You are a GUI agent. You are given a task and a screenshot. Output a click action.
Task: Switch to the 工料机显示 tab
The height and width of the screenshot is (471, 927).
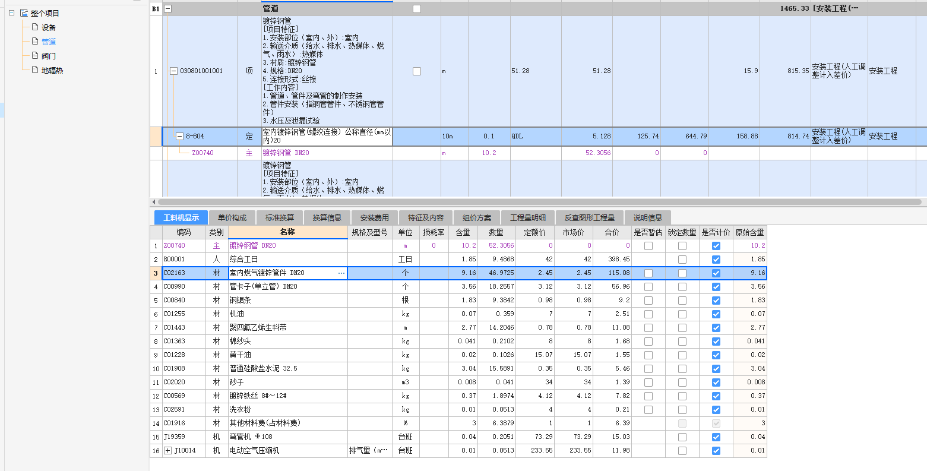pyautogui.click(x=181, y=218)
